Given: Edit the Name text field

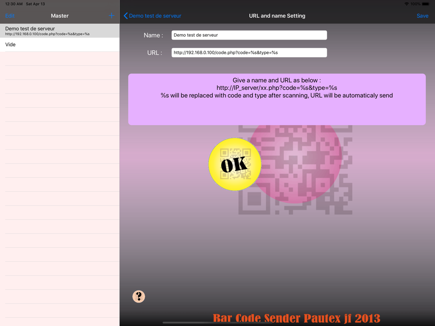Looking at the screenshot, I should 249,35.
